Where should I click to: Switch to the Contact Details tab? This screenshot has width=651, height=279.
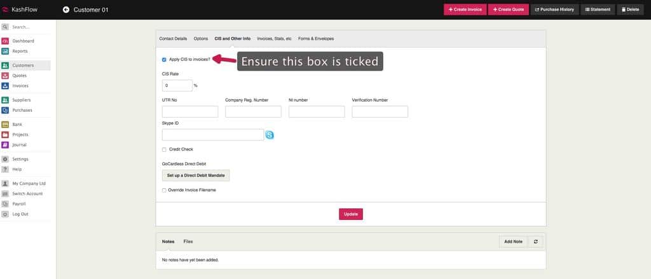click(x=173, y=39)
